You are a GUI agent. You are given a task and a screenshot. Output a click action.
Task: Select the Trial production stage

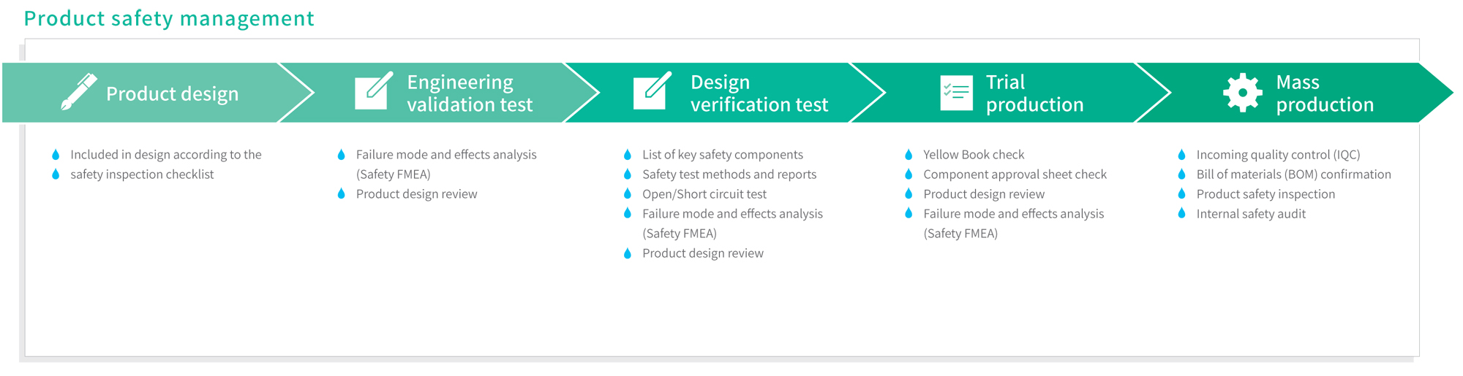click(x=1034, y=93)
